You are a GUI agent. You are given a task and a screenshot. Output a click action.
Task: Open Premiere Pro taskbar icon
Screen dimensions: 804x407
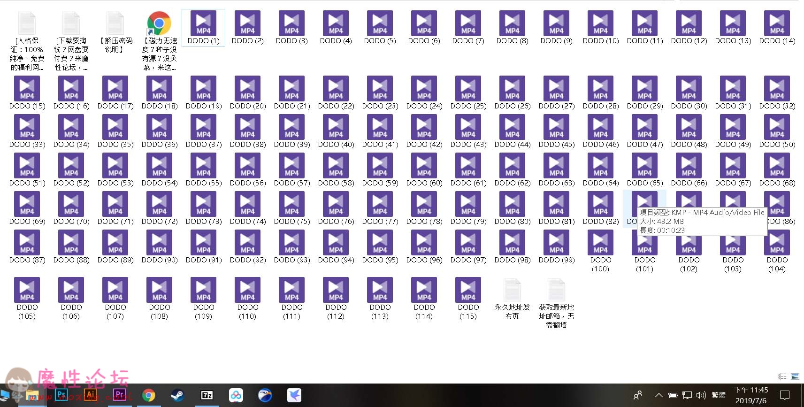(x=120, y=395)
